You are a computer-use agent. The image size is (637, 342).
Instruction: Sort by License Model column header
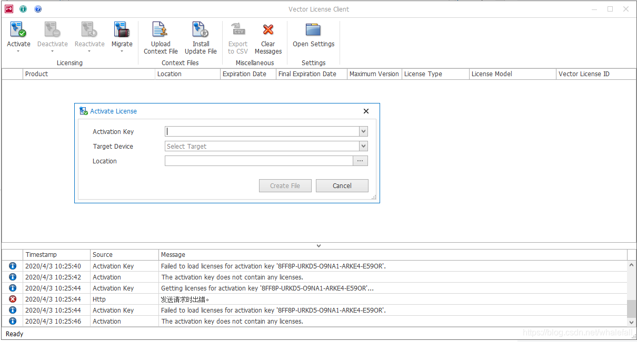513,74
